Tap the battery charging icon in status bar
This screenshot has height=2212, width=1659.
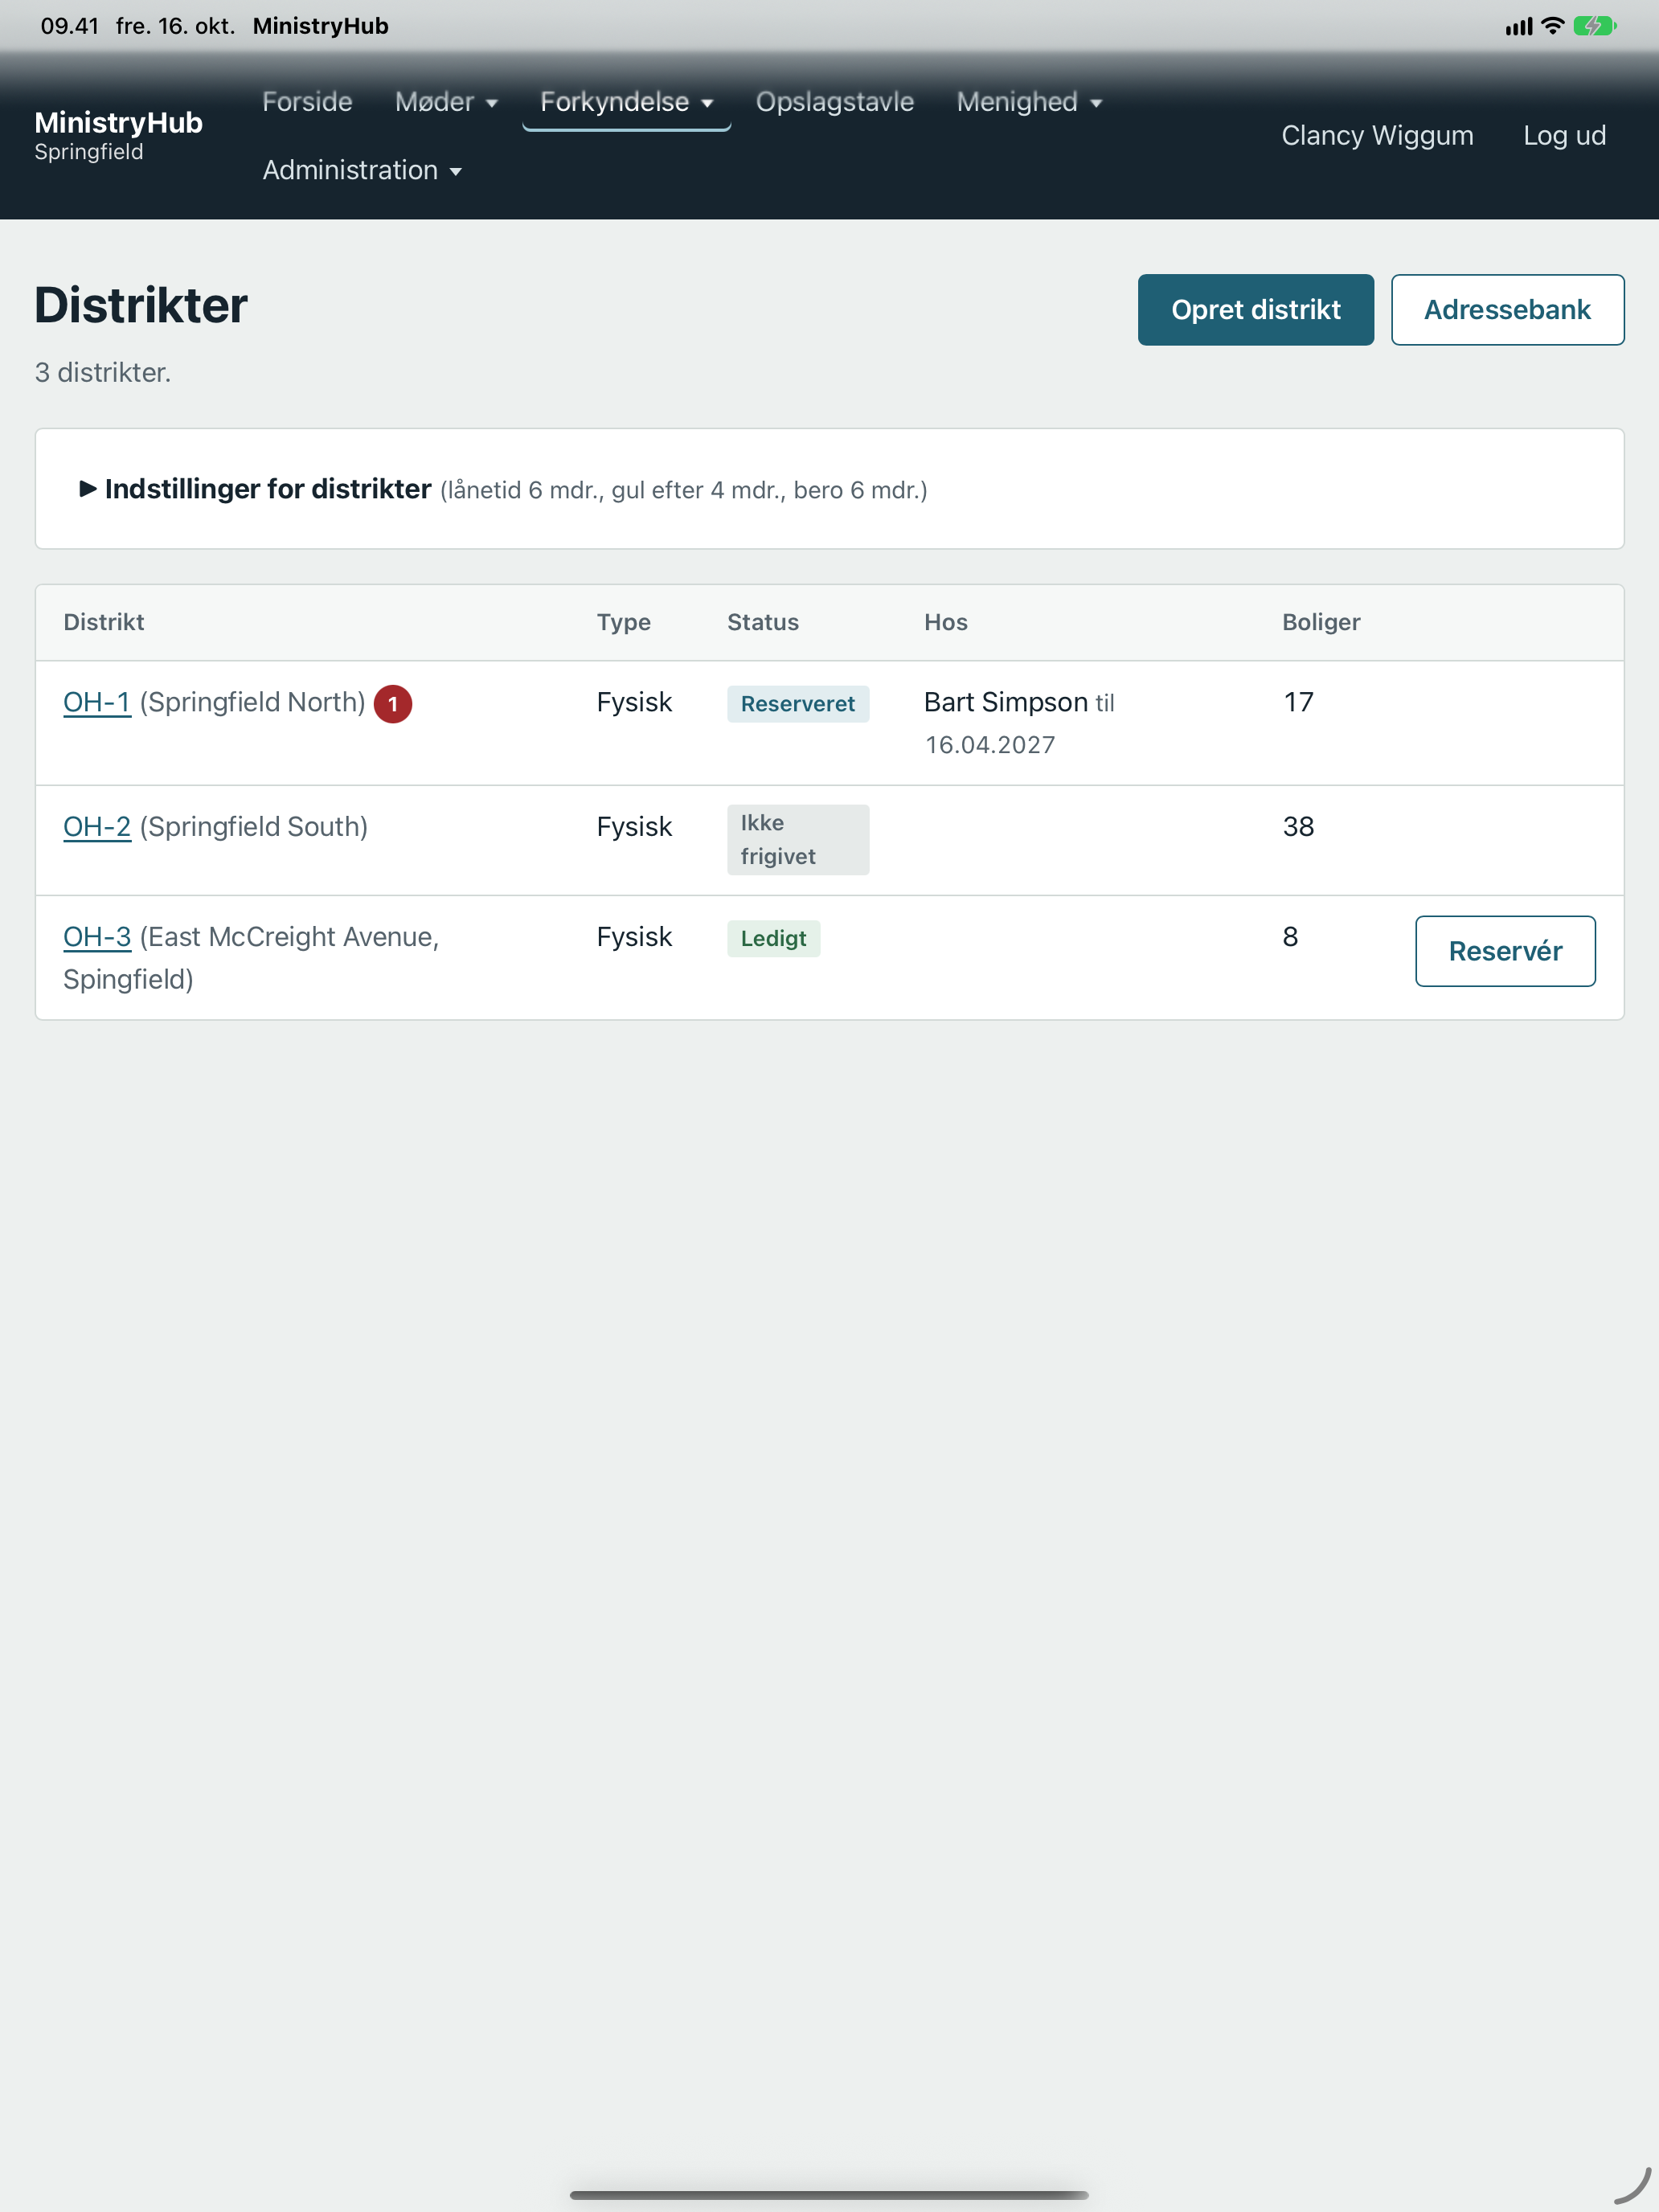(x=1594, y=26)
